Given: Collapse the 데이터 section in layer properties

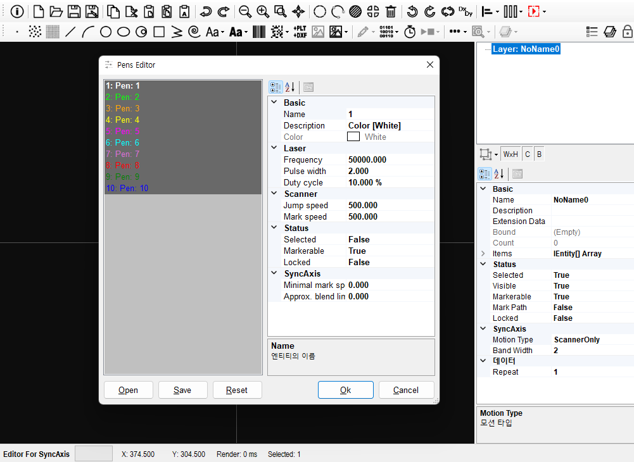Looking at the screenshot, I should pos(483,361).
